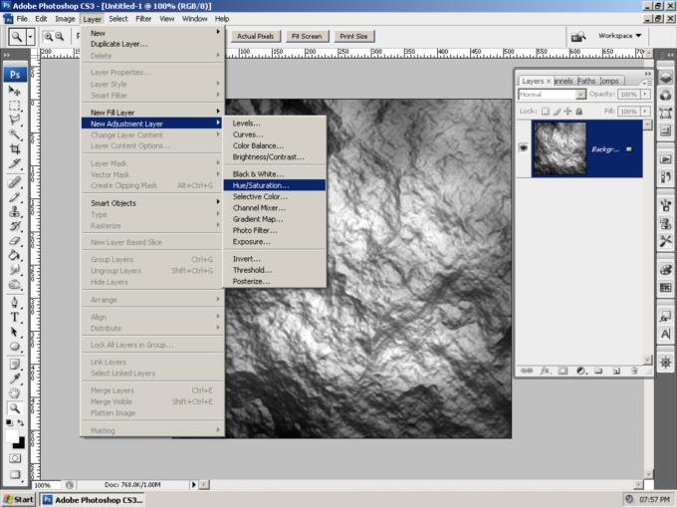677x508 pixels.
Task: Select the Clone Stamp tool
Action: click(x=15, y=211)
